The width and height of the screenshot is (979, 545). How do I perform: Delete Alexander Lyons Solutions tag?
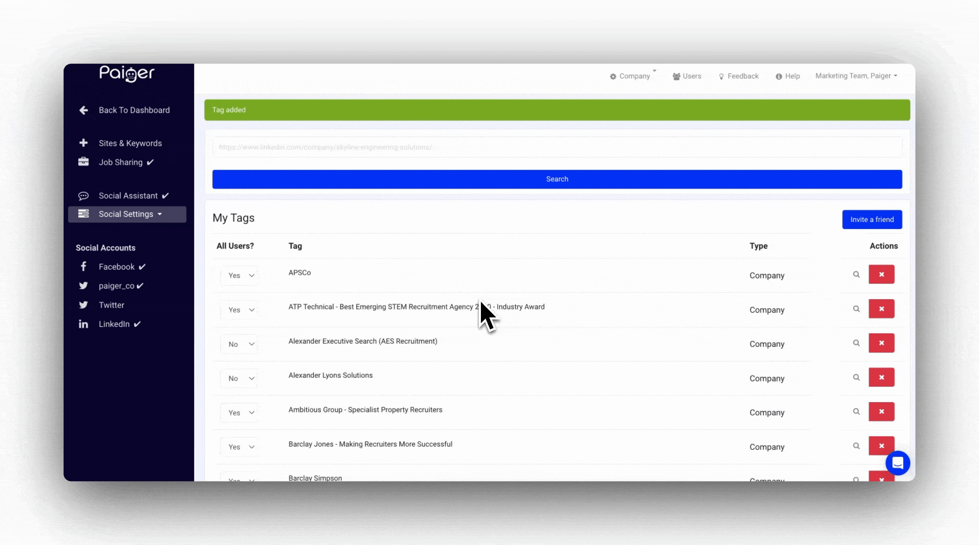pyautogui.click(x=882, y=377)
